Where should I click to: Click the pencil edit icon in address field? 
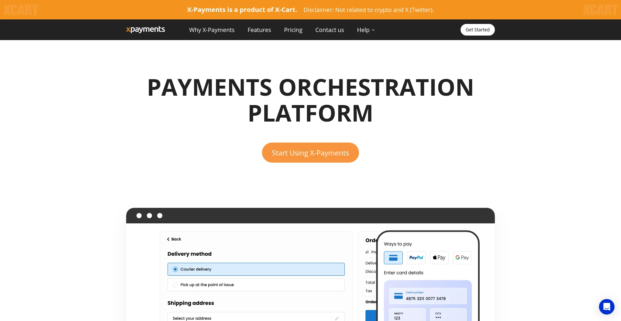tap(337, 318)
